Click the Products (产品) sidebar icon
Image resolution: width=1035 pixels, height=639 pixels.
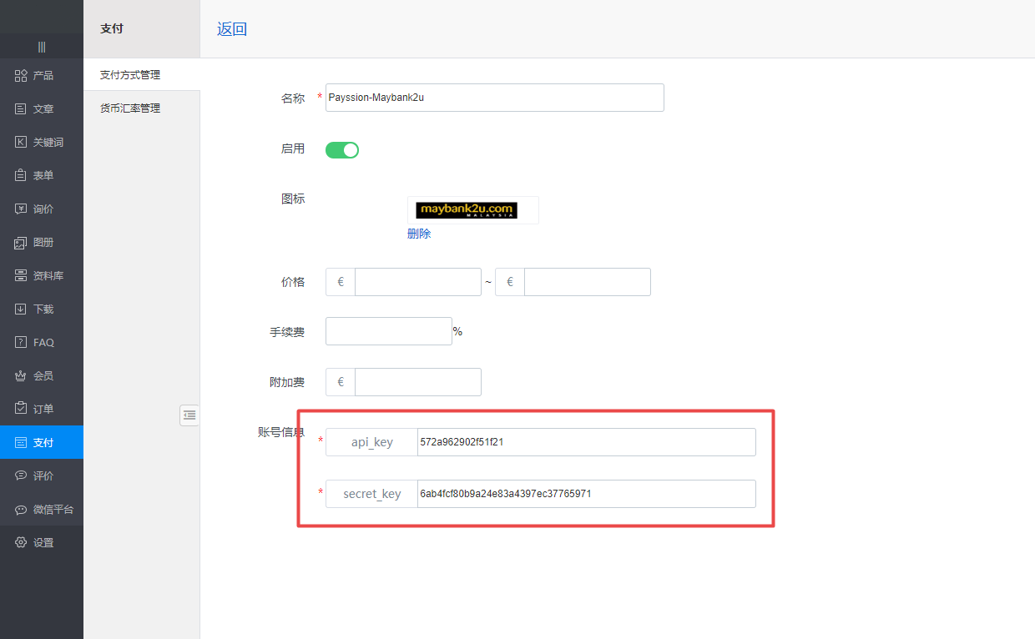21,76
